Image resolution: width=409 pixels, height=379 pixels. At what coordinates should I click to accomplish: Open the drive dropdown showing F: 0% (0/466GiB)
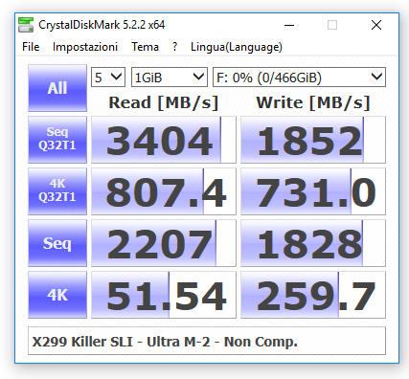click(299, 77)
